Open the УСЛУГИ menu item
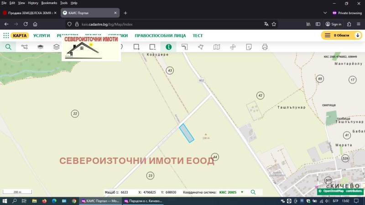 (x=42, y=35)
